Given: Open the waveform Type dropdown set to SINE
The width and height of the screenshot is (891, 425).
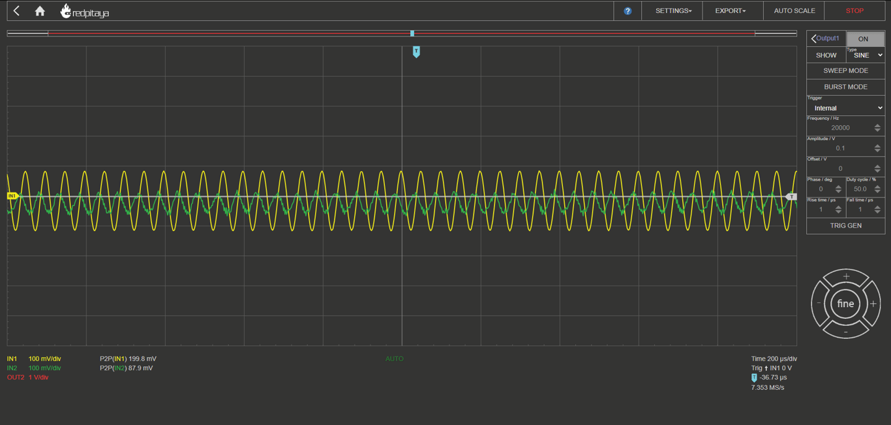Looking at the screenshot, I should click(865, 55).
